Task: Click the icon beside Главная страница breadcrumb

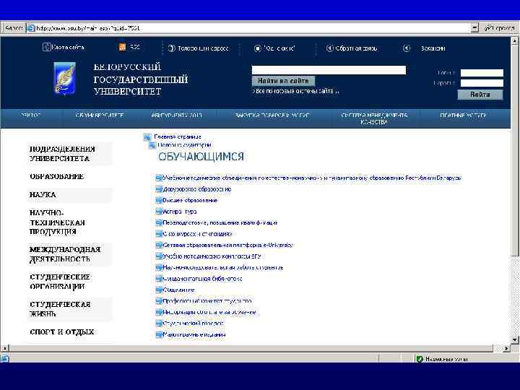Action: (147, 136)
